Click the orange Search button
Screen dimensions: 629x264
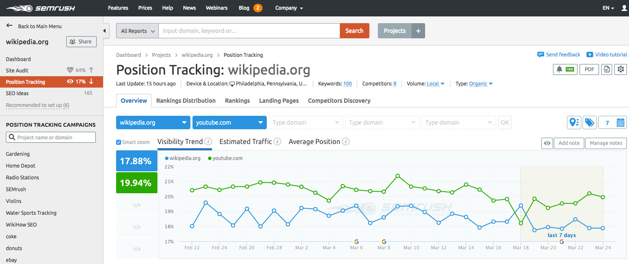pos(355,31)
